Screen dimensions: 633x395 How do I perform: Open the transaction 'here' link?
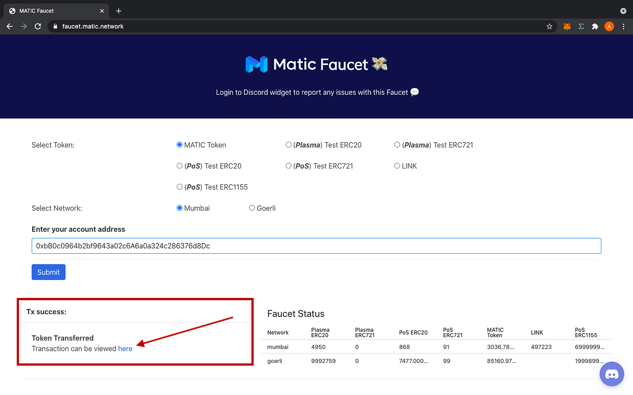(x=125, y=349)
